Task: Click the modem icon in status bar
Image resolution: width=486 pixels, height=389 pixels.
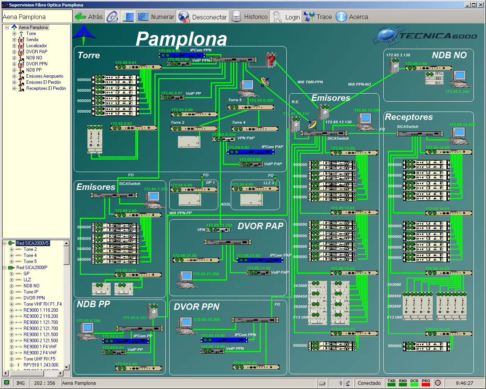Action: tap(322, 383)
